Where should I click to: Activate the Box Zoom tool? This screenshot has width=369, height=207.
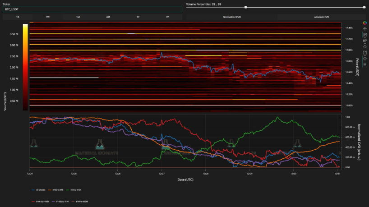pos(364,35)
